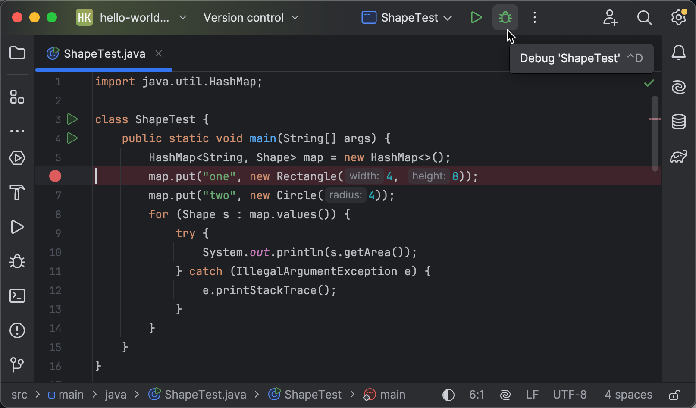Image resolution: width=696 pixels, height=408 pixels.
Task: Select the ShapeTest.java editor tab
Action: point(103,53)
